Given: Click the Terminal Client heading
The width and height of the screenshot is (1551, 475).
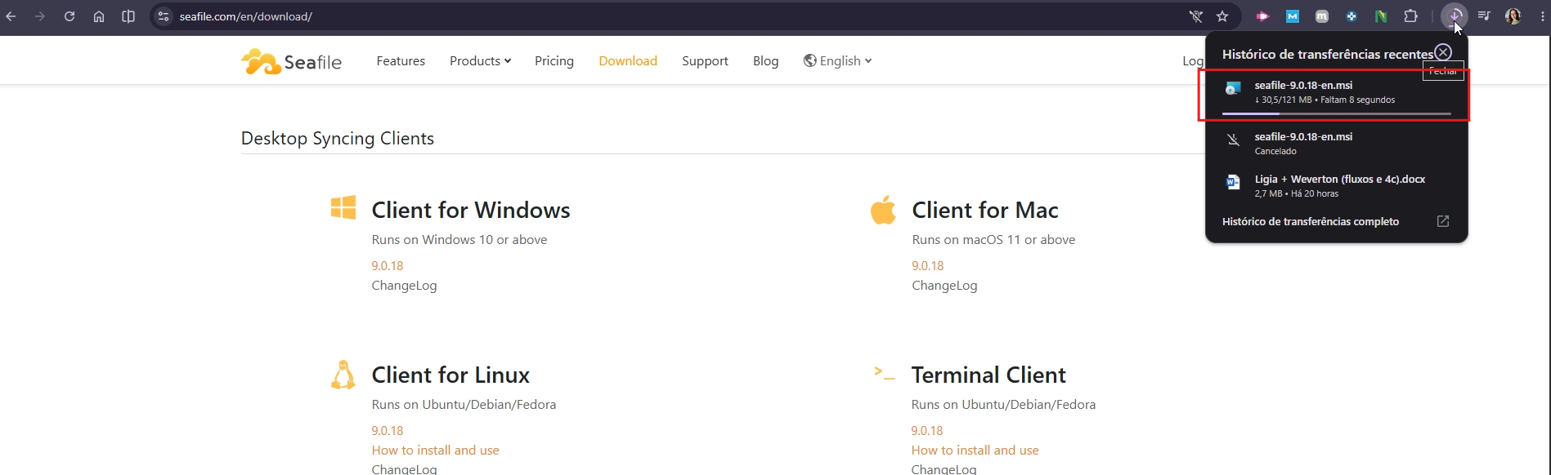Looking at the screenshot, I should (x=988, y=375).
